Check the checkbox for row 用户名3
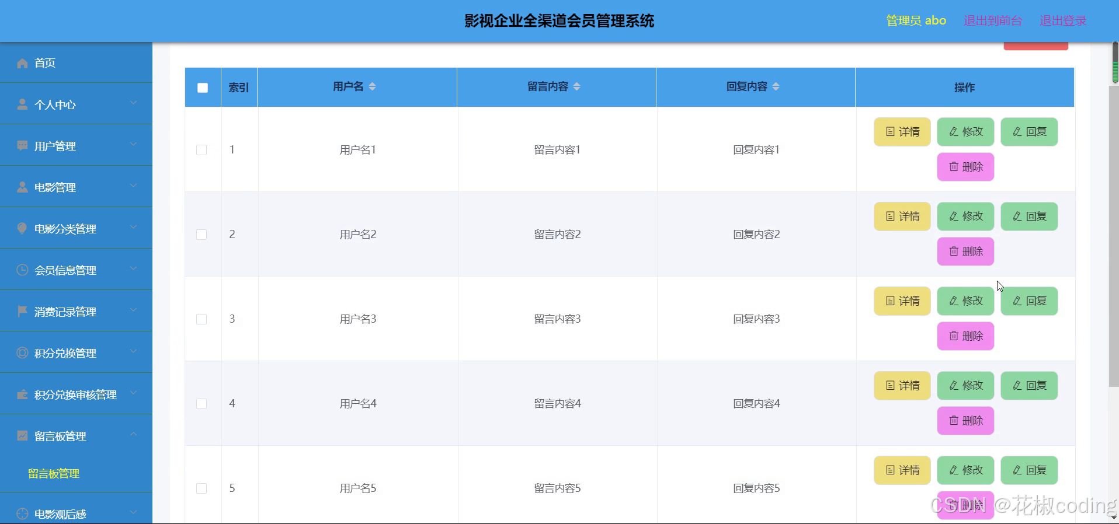 pyautogui.click(x=201, y=319)
